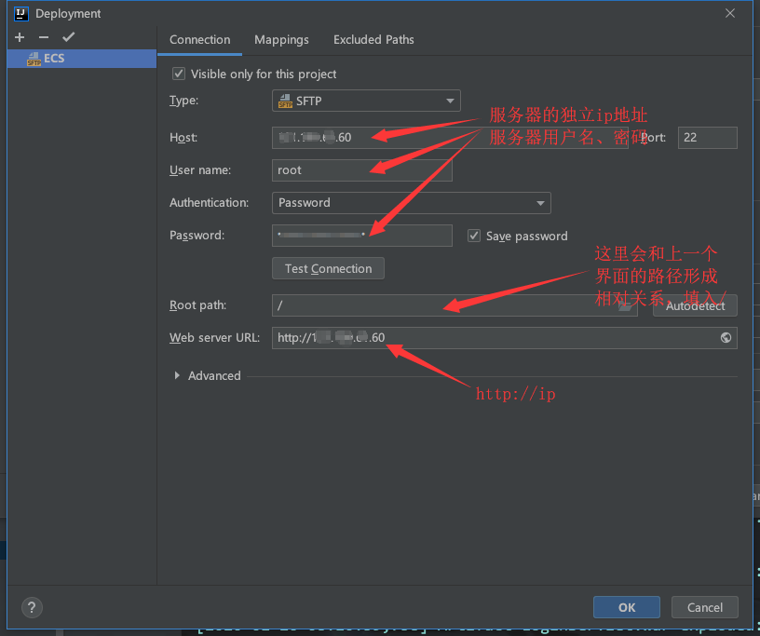Toggle the Save password checkbox
The image size is (760, 636).
click(473, 236)
